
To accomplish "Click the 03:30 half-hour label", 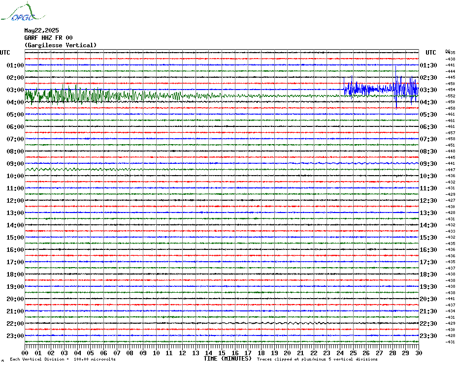I will click(428, 90).
